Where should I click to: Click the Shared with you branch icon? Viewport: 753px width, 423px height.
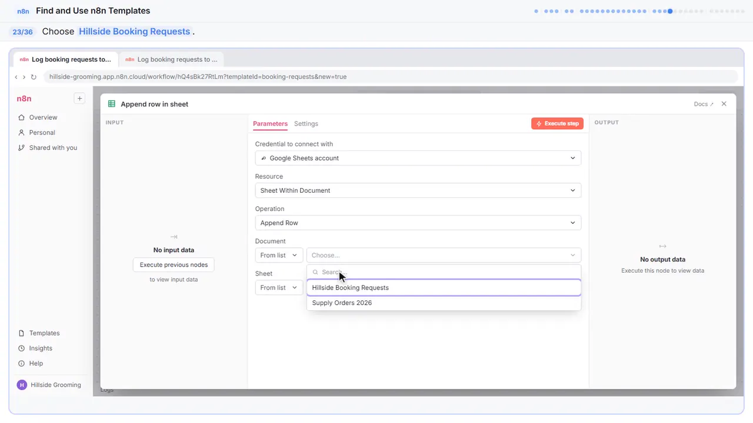tap(22, 148)
